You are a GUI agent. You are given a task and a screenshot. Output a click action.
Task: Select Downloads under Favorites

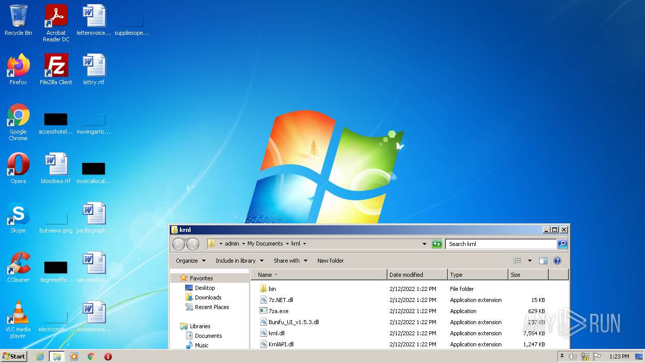(x=208, y=297)
